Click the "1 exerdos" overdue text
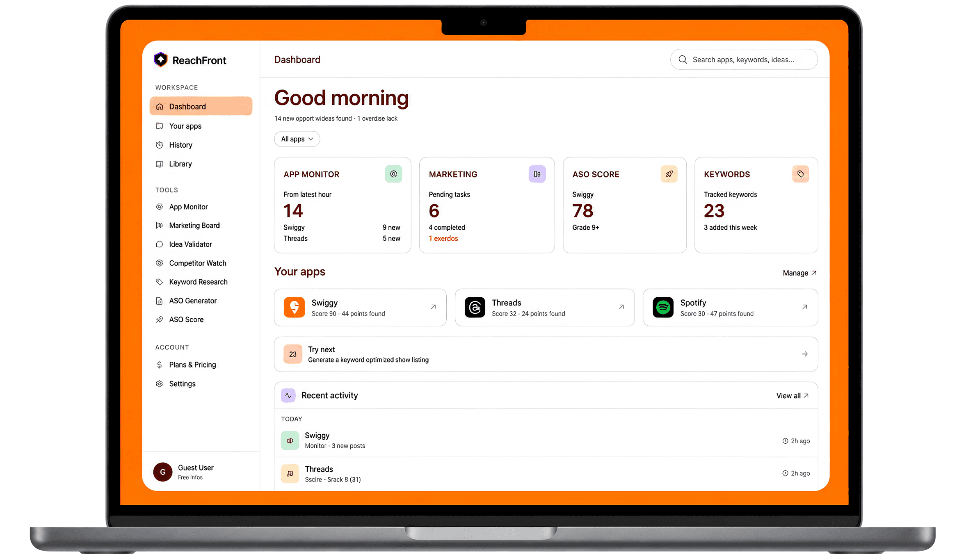 point(443,239)
